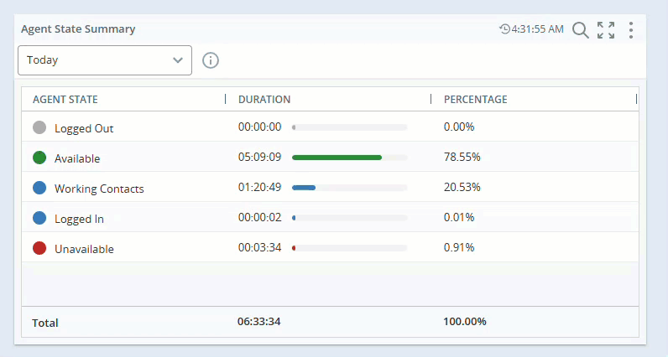Click the clock refresh time icon
Screen dimensions: 668x357
click(x=504, y=29)
